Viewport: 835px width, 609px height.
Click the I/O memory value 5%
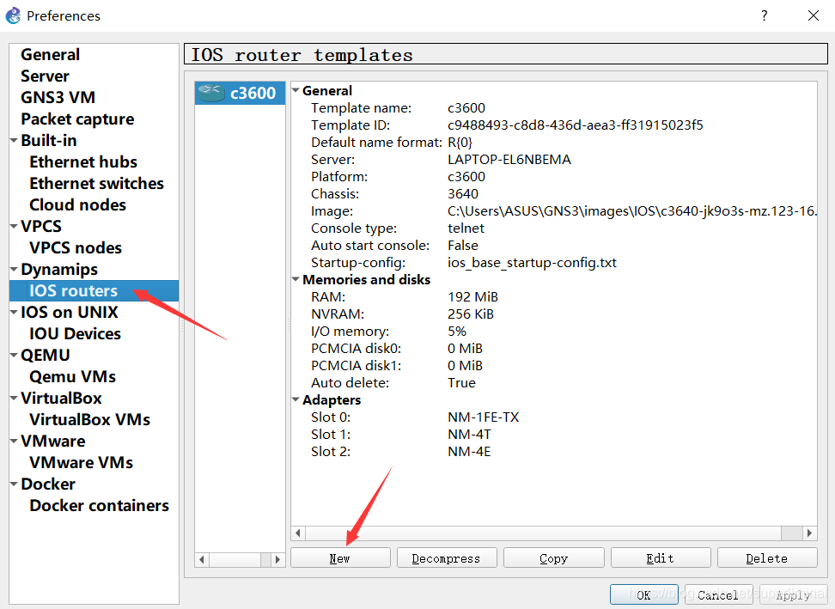click(x=457, y=331)
